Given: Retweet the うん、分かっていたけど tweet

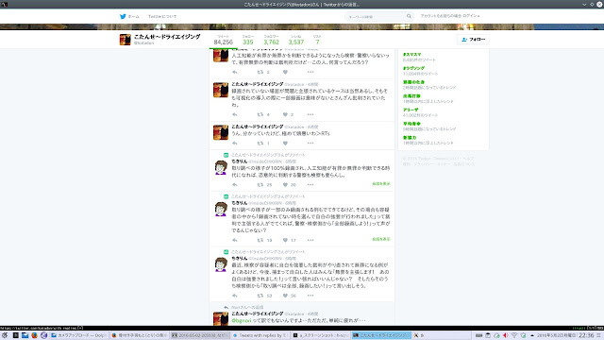Looking at the screenshot, I should 260,143.
